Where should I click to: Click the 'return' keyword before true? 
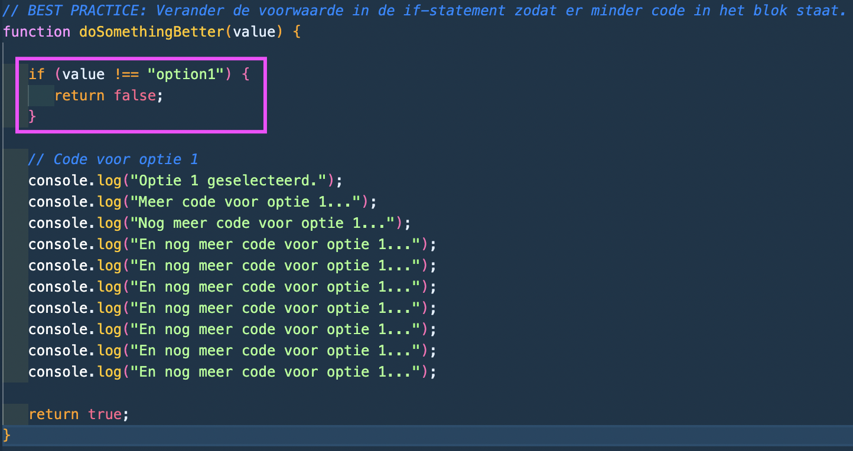click(54, 414)
